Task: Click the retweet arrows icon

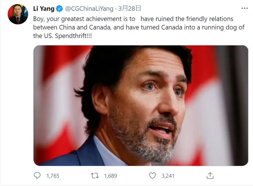Action: click(x=95, y=176)
